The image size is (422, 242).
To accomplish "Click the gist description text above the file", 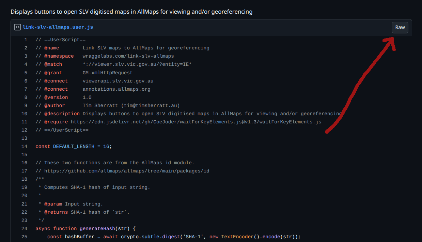I will click(131, 12).
